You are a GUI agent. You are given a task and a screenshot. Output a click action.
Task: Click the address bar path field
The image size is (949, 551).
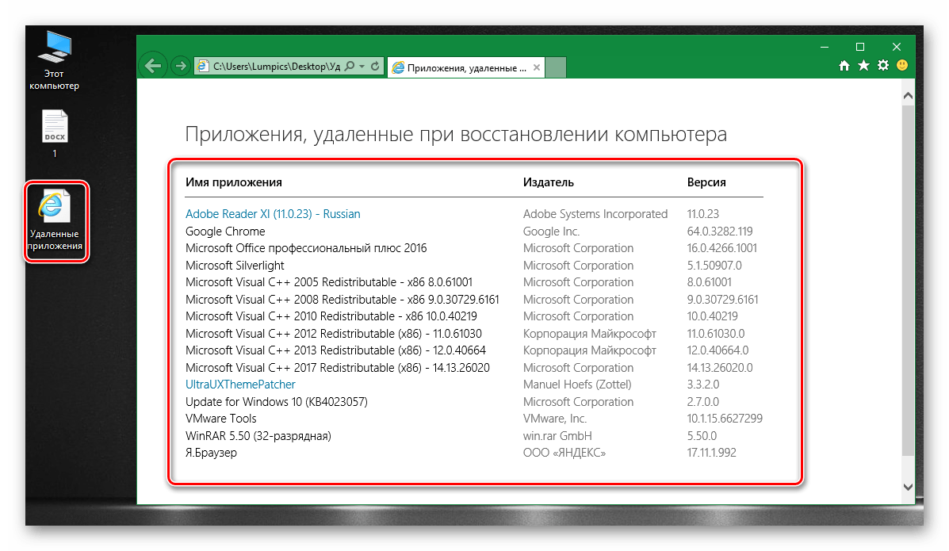click(x=276, y=67)
